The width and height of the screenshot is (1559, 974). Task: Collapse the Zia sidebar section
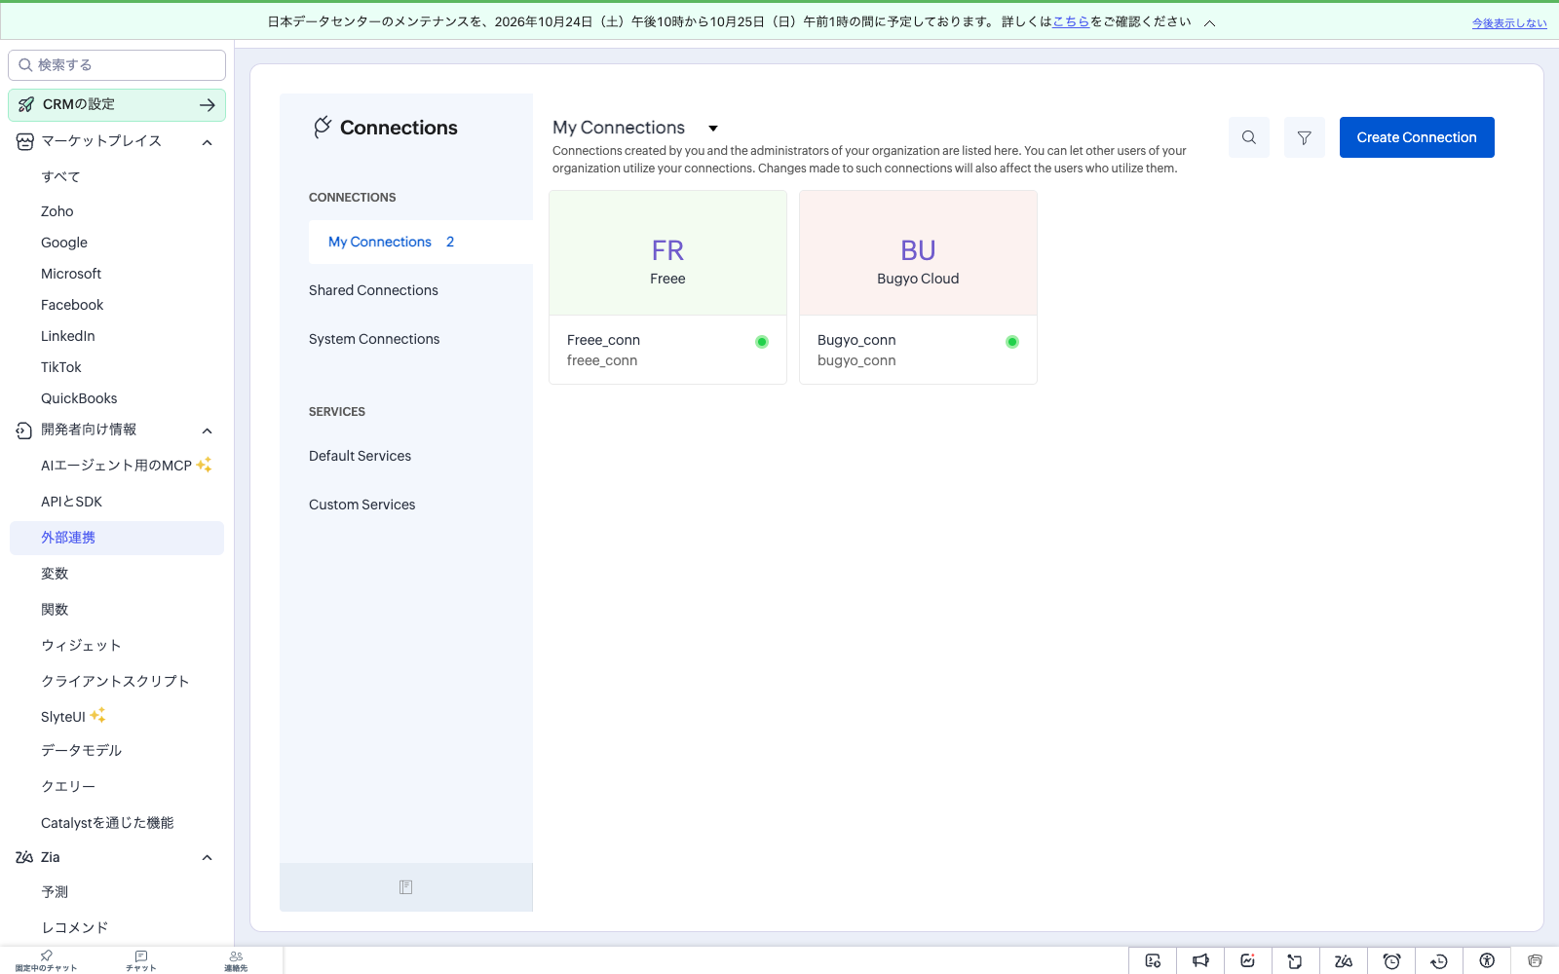[x=207, y=858]
